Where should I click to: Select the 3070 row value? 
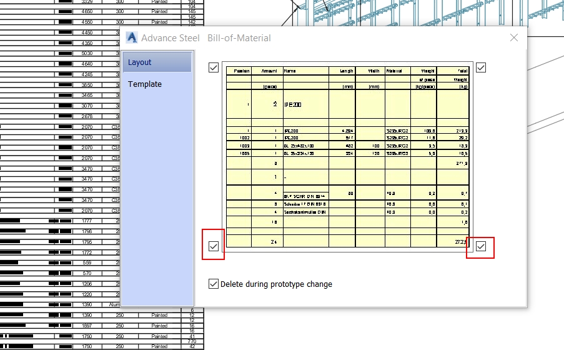pos(87,106)
